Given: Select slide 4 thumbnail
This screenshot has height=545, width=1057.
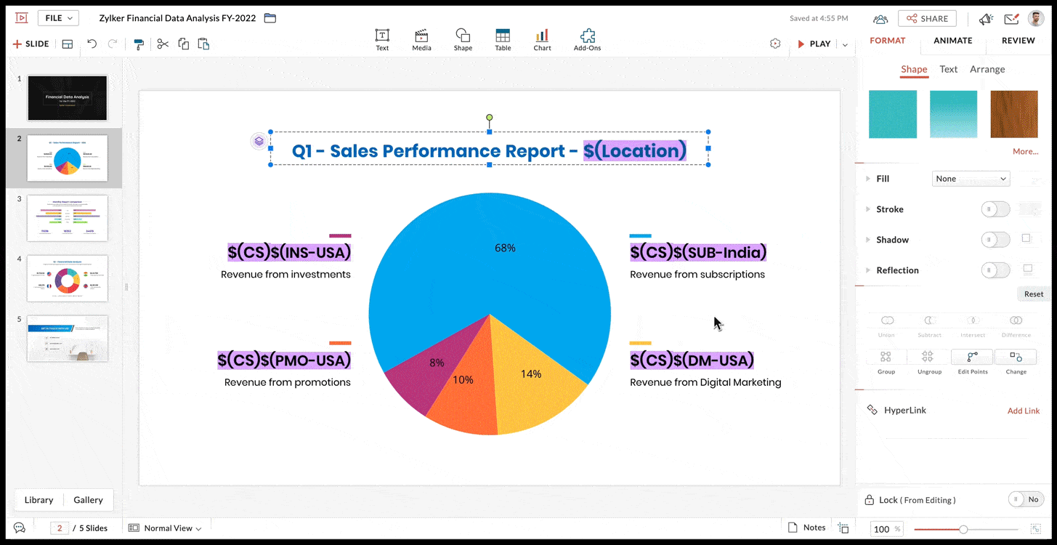Looking at the screenshot, I should tap(67, 278).
